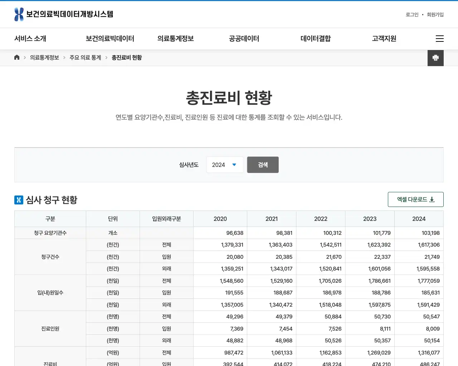This screenshot has width=458, height=366.
Task: Open the 의료통계정보 menu
Action: click(x=176, y=39)
